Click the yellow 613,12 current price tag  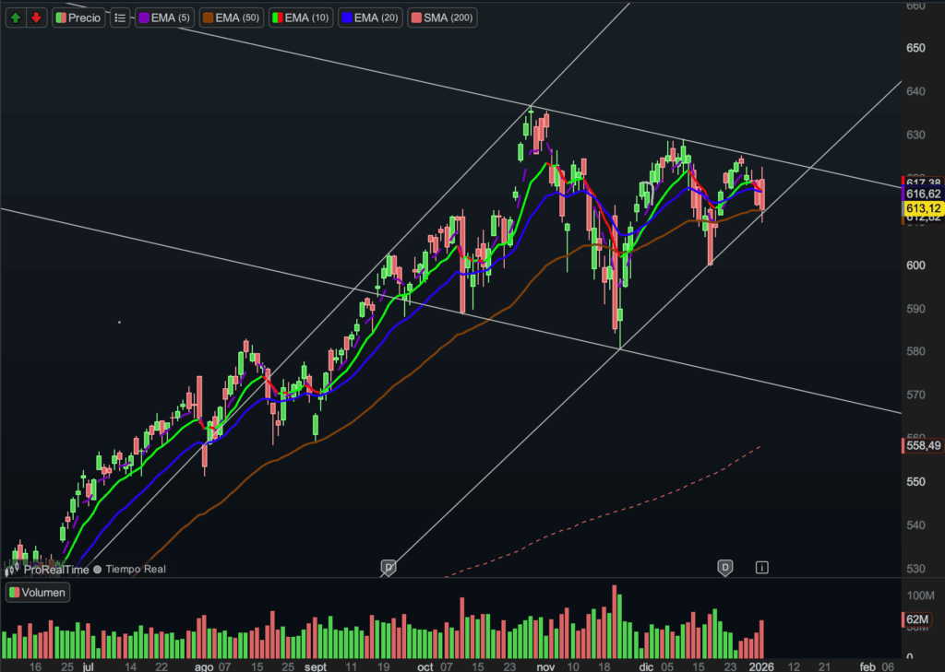(x=922, y=208)
